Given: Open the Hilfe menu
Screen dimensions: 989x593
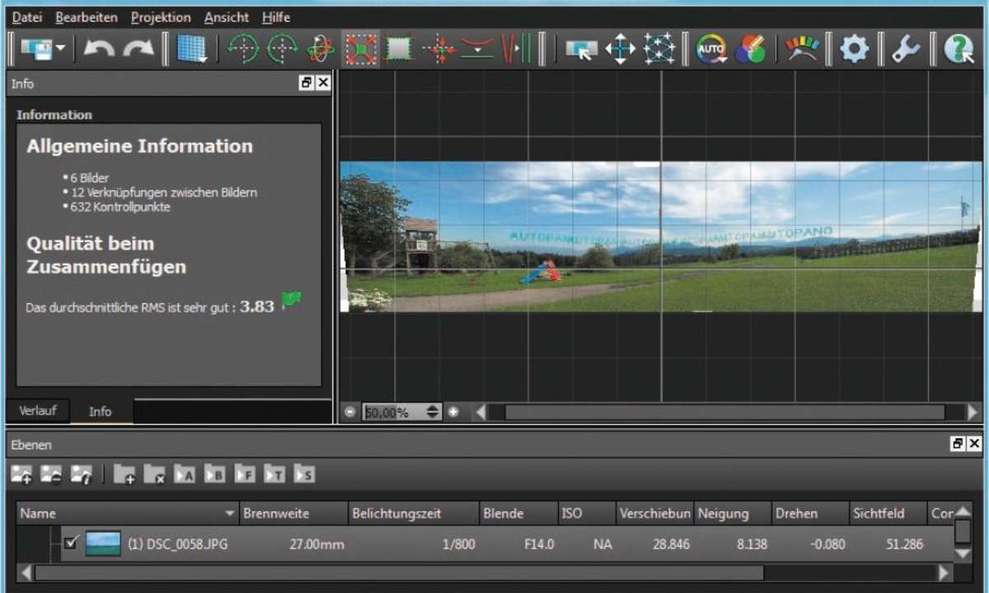Looking at the screenshot, I should click(x=276, y=17).
